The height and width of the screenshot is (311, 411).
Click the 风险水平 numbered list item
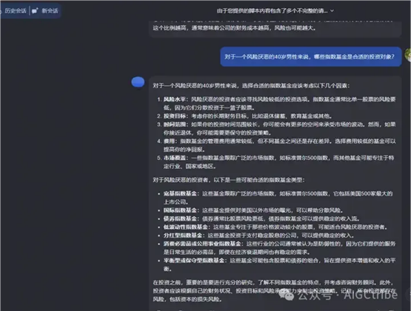(x=279, y=104)
